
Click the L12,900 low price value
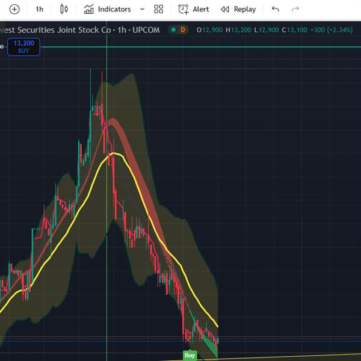pyautogui.click(x=267, y=30)
